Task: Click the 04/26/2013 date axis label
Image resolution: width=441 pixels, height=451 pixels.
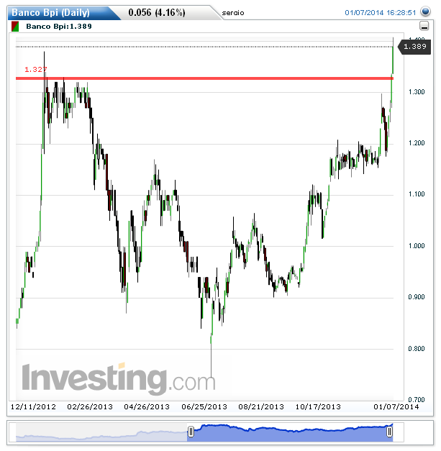Action: [x=147, y=406]
